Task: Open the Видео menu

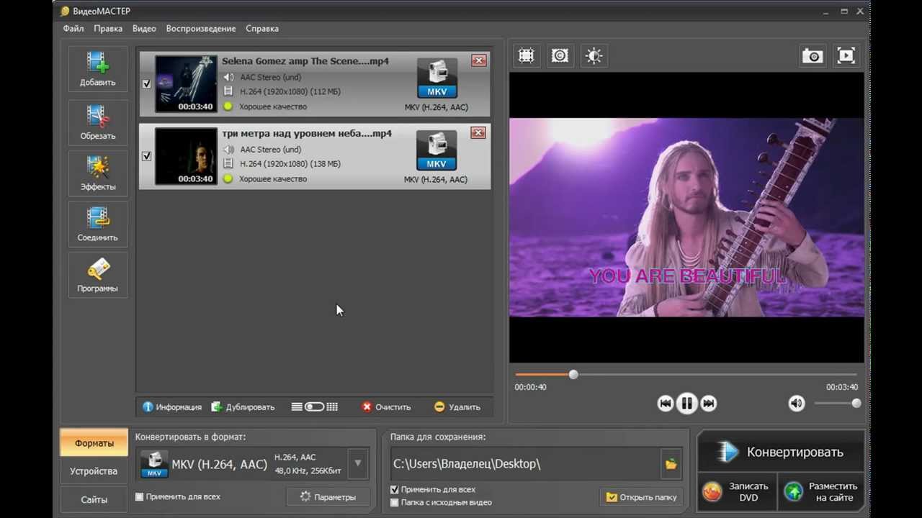Action: pyautogui.click(x=144, y=29)
